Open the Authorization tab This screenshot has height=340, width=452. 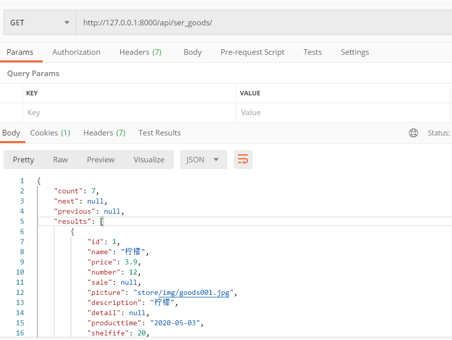point(77,52)
